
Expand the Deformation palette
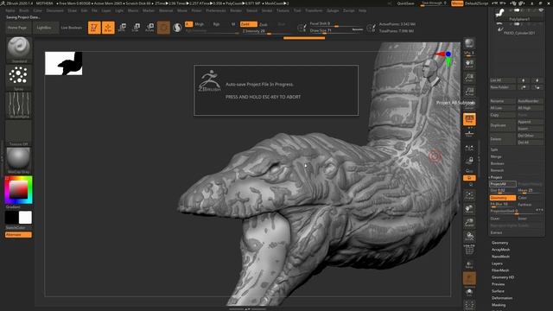[x=502, y=298]
